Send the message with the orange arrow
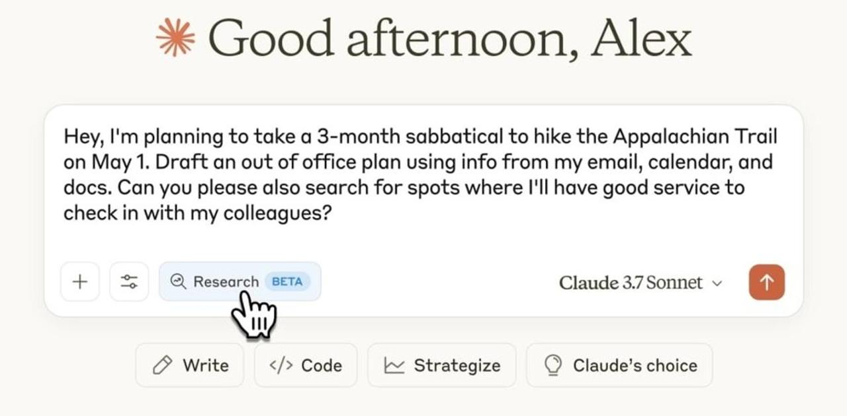Image resolution: width=847 pixels, height=416 pixels. [x=767, y=282]
